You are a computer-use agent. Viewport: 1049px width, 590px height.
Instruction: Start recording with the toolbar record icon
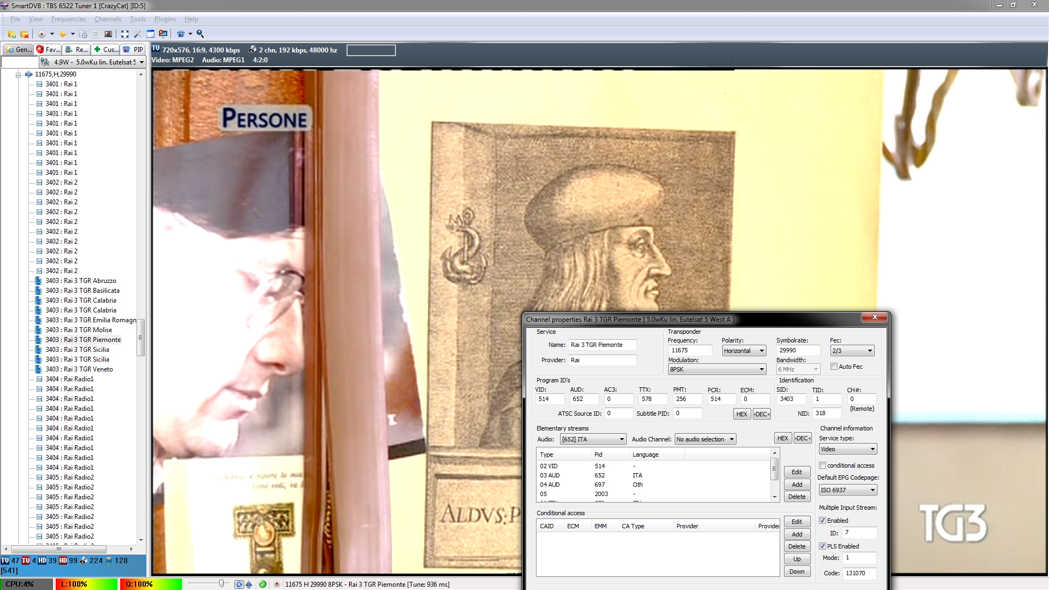(x=42, y=34)
